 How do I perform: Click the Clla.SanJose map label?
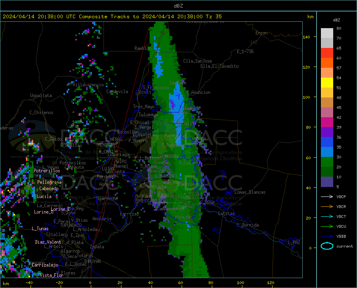198,61
